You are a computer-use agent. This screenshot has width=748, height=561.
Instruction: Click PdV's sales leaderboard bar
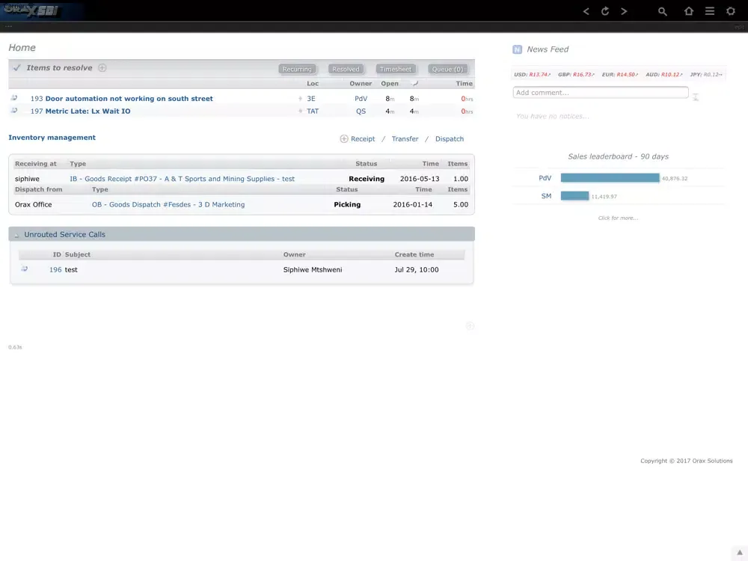point(610,178)
